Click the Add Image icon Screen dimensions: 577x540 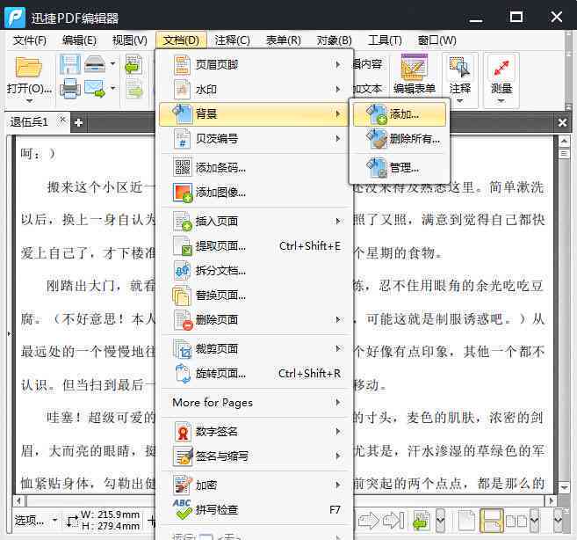click(x=183, y=193)
